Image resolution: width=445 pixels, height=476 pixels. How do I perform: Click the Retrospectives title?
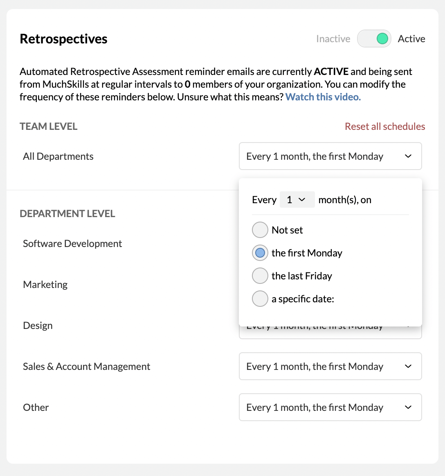click(63, 39)
